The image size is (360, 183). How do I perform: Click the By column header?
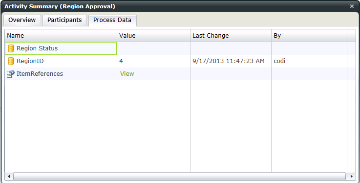pyautogui.click(x=309, y=36)
